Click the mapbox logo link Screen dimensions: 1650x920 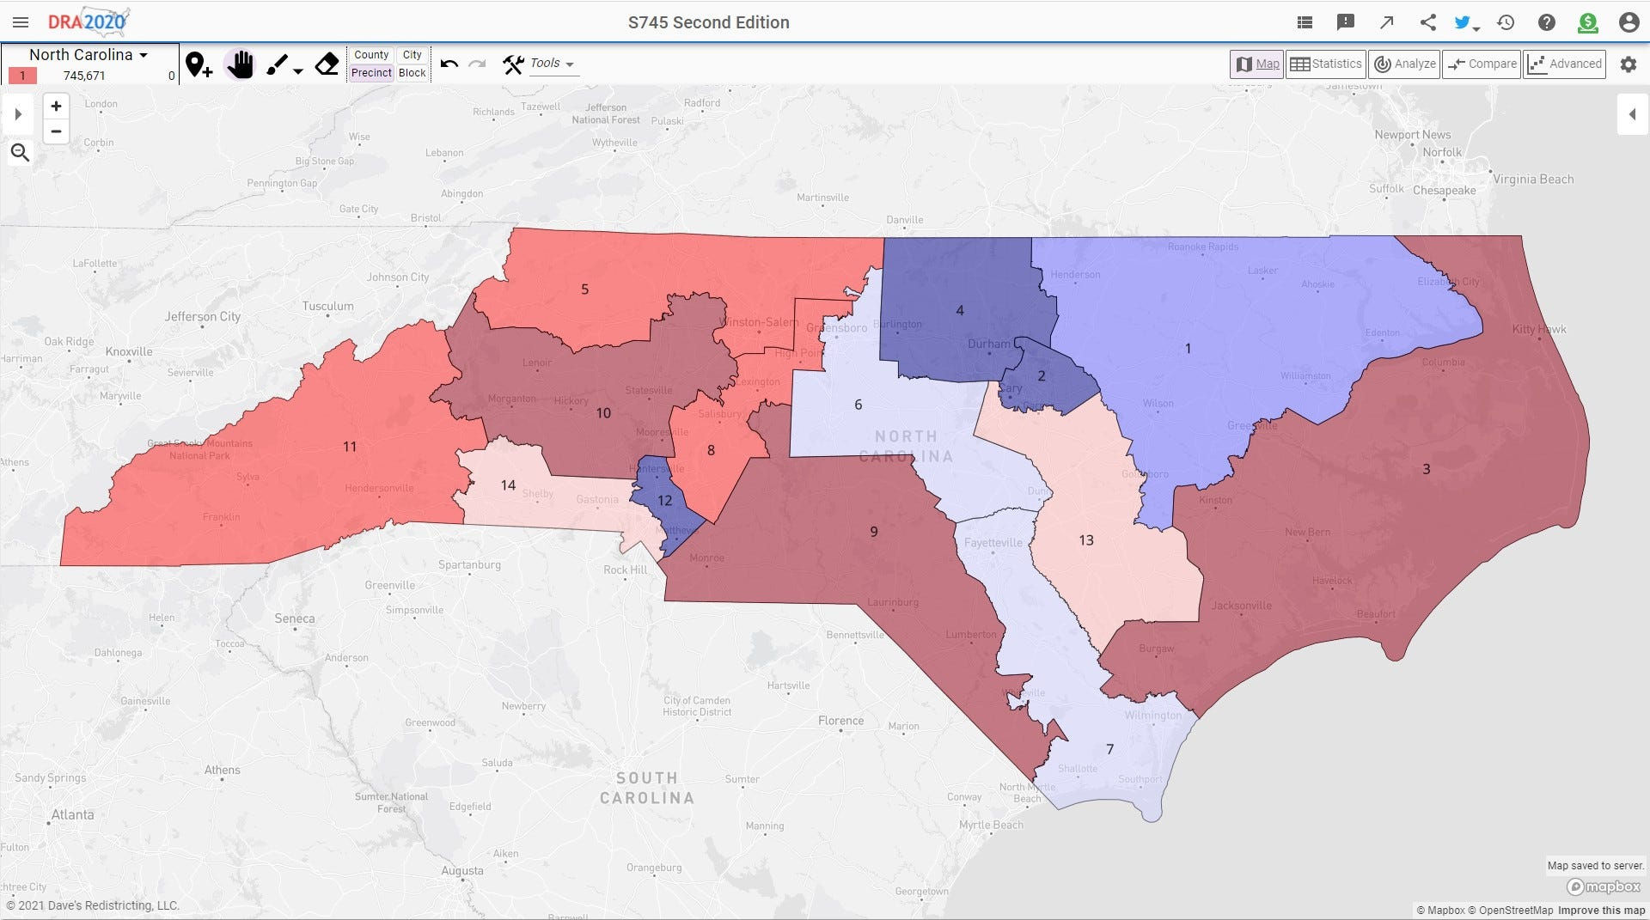[x=1604, y=886]
